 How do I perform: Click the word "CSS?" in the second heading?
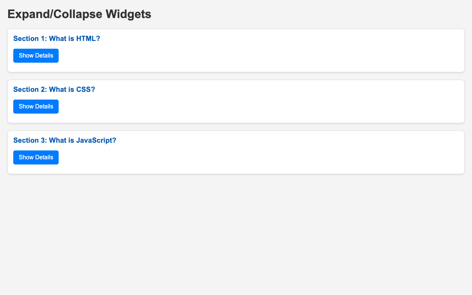86,90
